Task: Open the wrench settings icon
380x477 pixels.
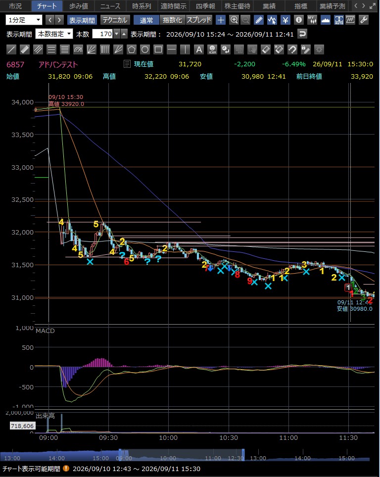Action: pyautogui.click(x=363, y=20)
